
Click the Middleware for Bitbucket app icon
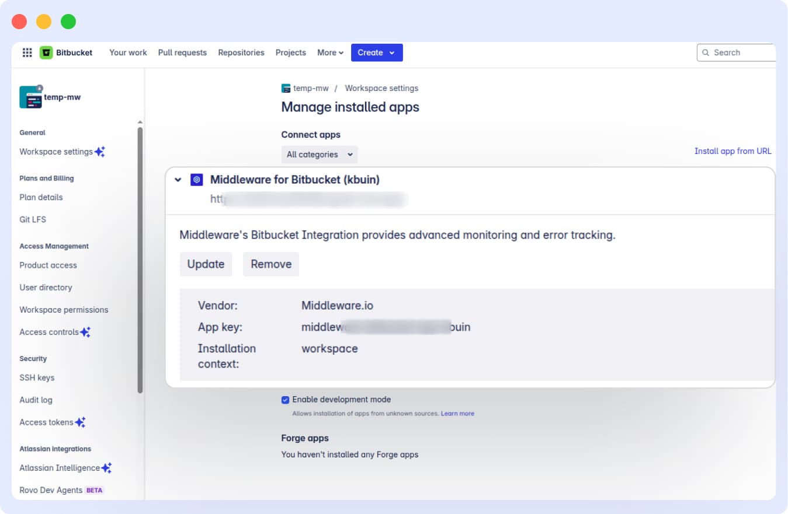(196, 180)
